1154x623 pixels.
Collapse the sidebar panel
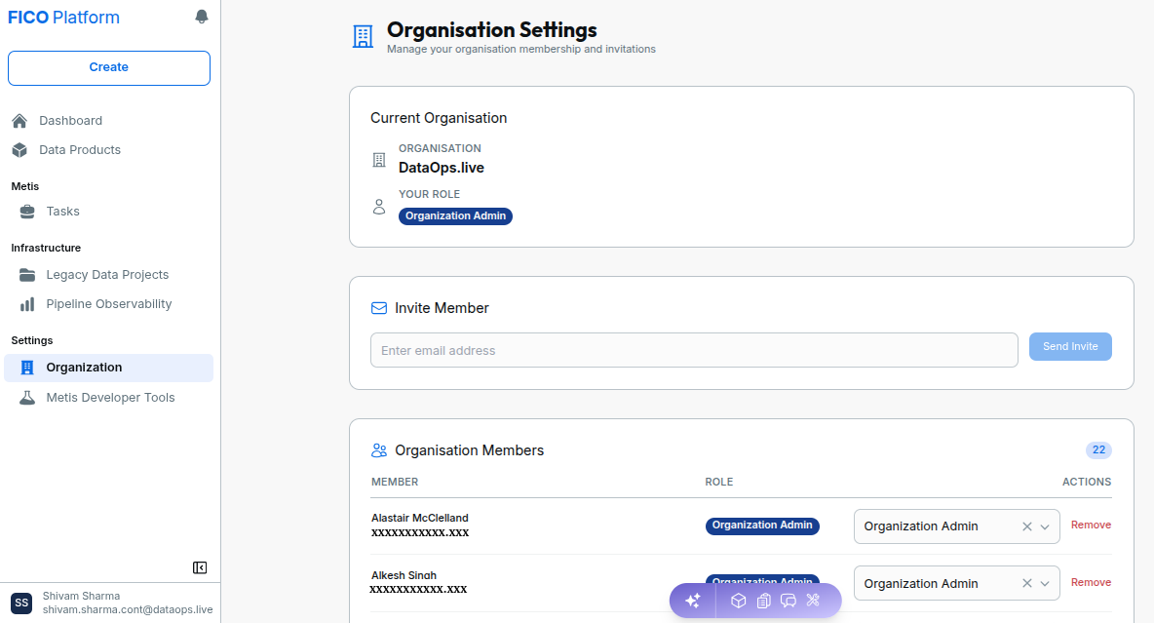[200, 567]
